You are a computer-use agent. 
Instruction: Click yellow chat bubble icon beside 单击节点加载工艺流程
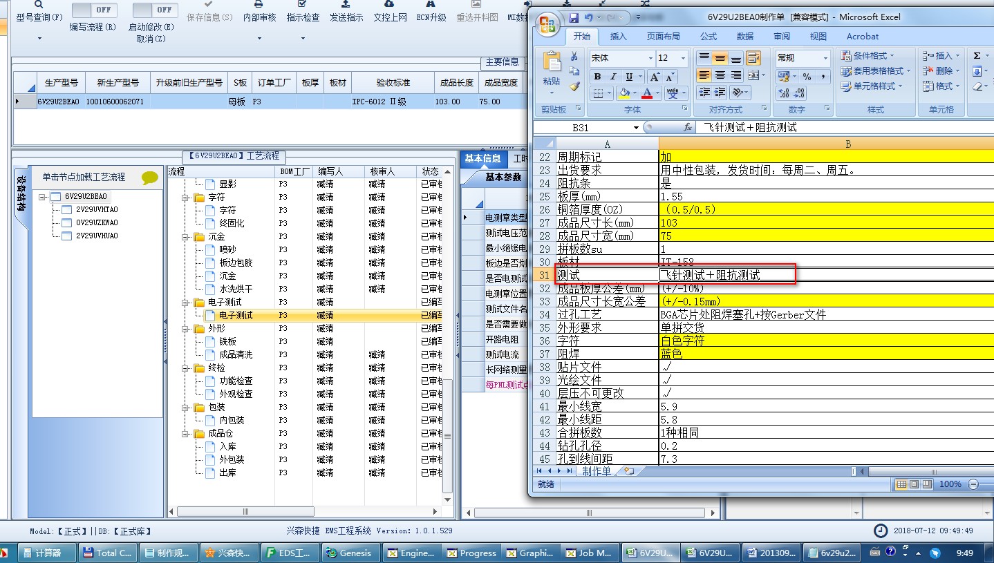pyautogui.click(x=150, y=178)
